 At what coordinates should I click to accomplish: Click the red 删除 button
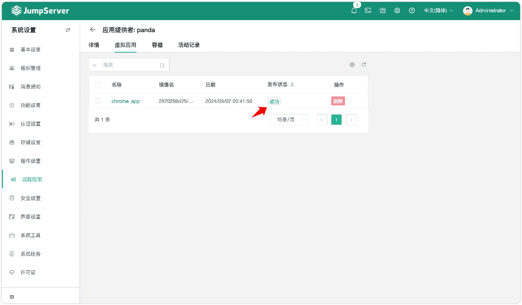tap(338, 101)
